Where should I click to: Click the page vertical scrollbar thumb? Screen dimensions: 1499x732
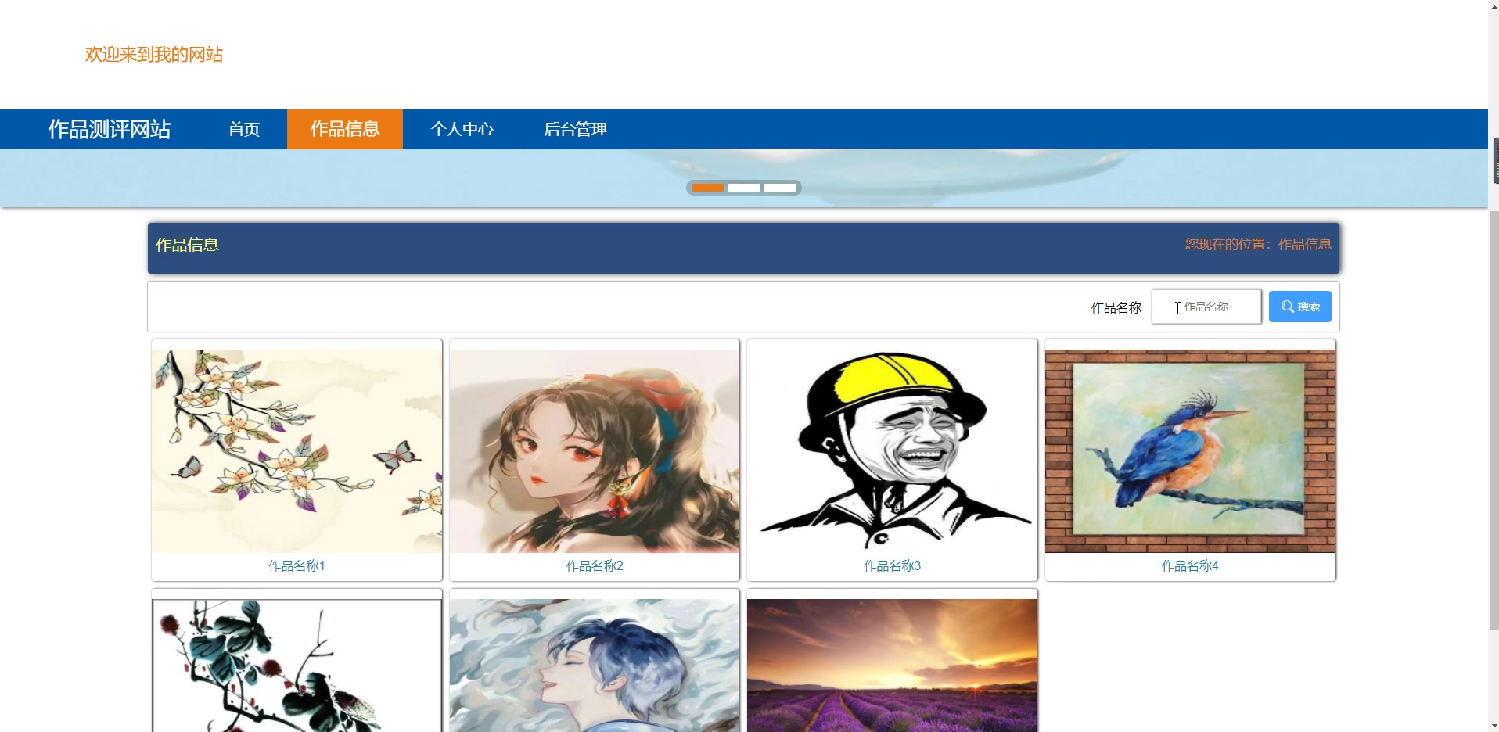tap(1494, 421)
